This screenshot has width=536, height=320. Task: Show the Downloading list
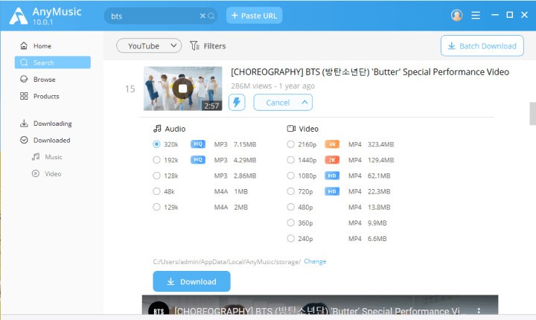point(53,124)
